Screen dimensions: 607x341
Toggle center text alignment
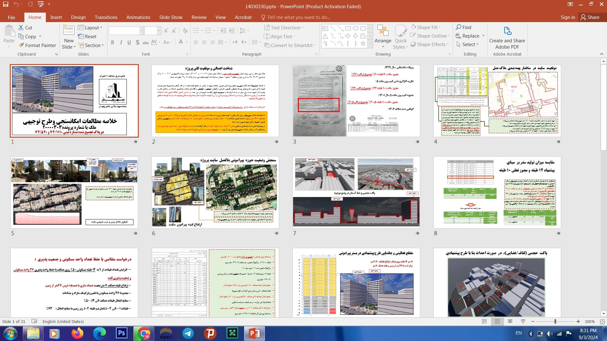[204, 42]
